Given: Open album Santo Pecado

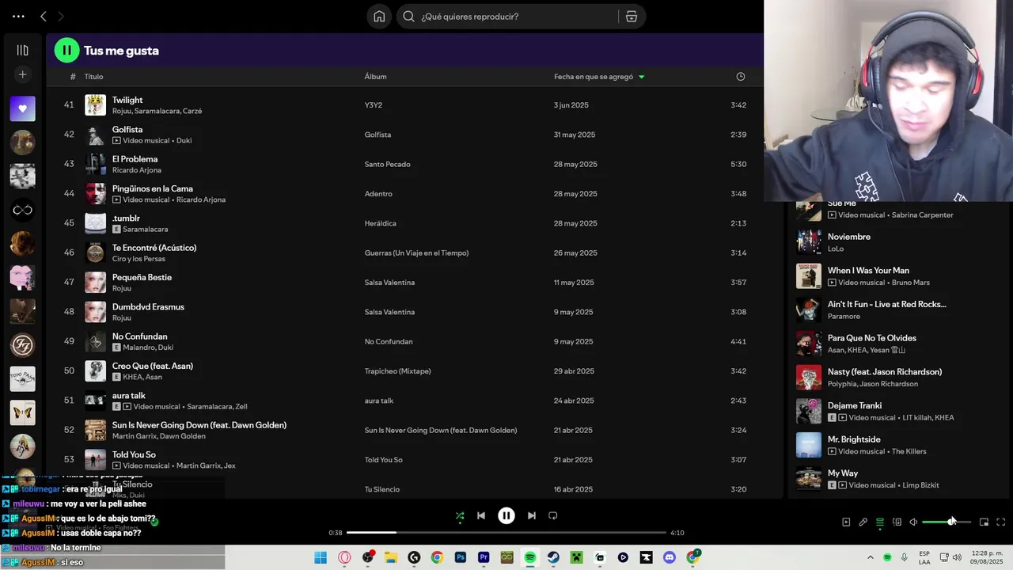Looking at the screenshot, I should (x=387, y=164).
